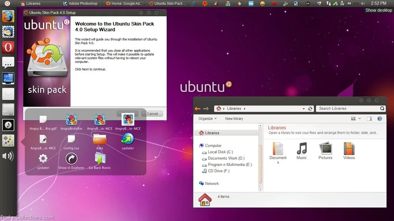
Task: Open the envelope mail dock icon
Action: [x=8, y=94]
